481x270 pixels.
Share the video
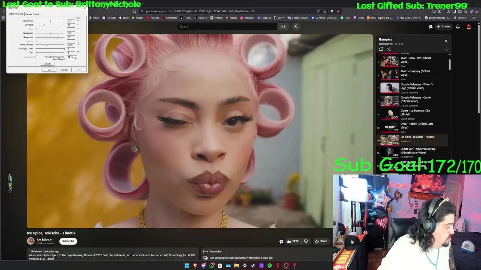pyautogui.click(x=321, y=241)
